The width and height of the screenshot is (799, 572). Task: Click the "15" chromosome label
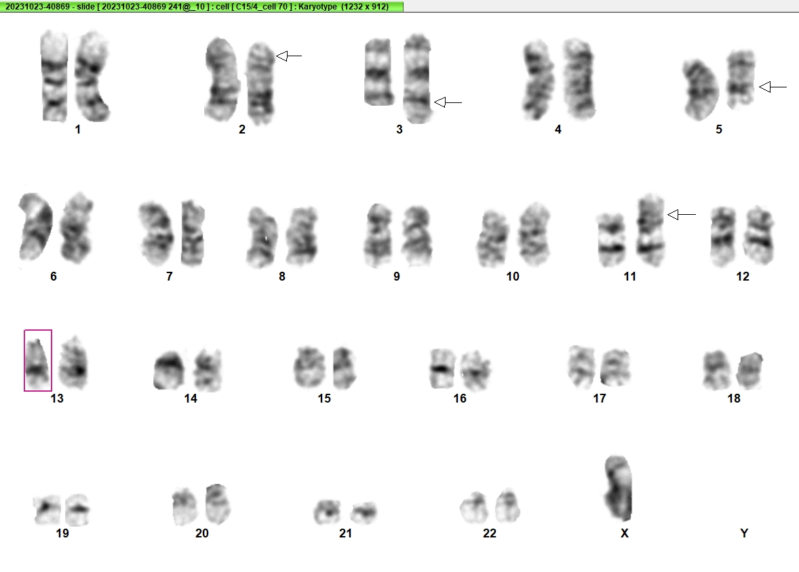(325, 399)
